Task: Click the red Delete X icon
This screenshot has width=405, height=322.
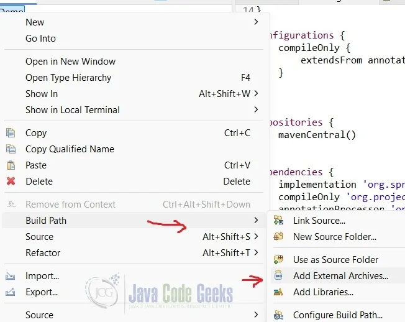Action: pyautogui.click(x=11, y=181)
